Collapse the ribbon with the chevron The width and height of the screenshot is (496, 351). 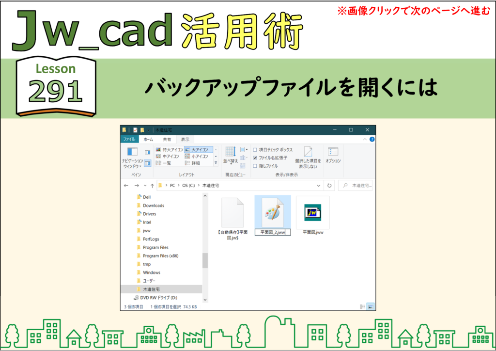(365, 139)
